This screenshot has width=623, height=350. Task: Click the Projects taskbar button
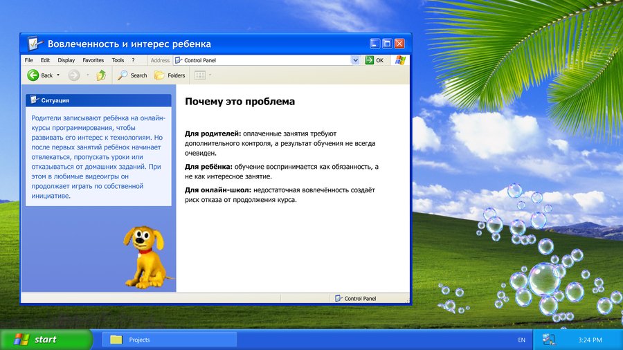click(x=170, y=340)
